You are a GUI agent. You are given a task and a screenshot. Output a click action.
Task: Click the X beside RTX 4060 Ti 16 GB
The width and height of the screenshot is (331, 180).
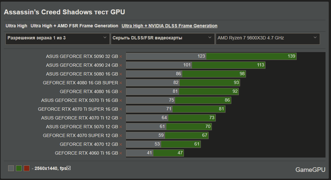tap(121, 153)
